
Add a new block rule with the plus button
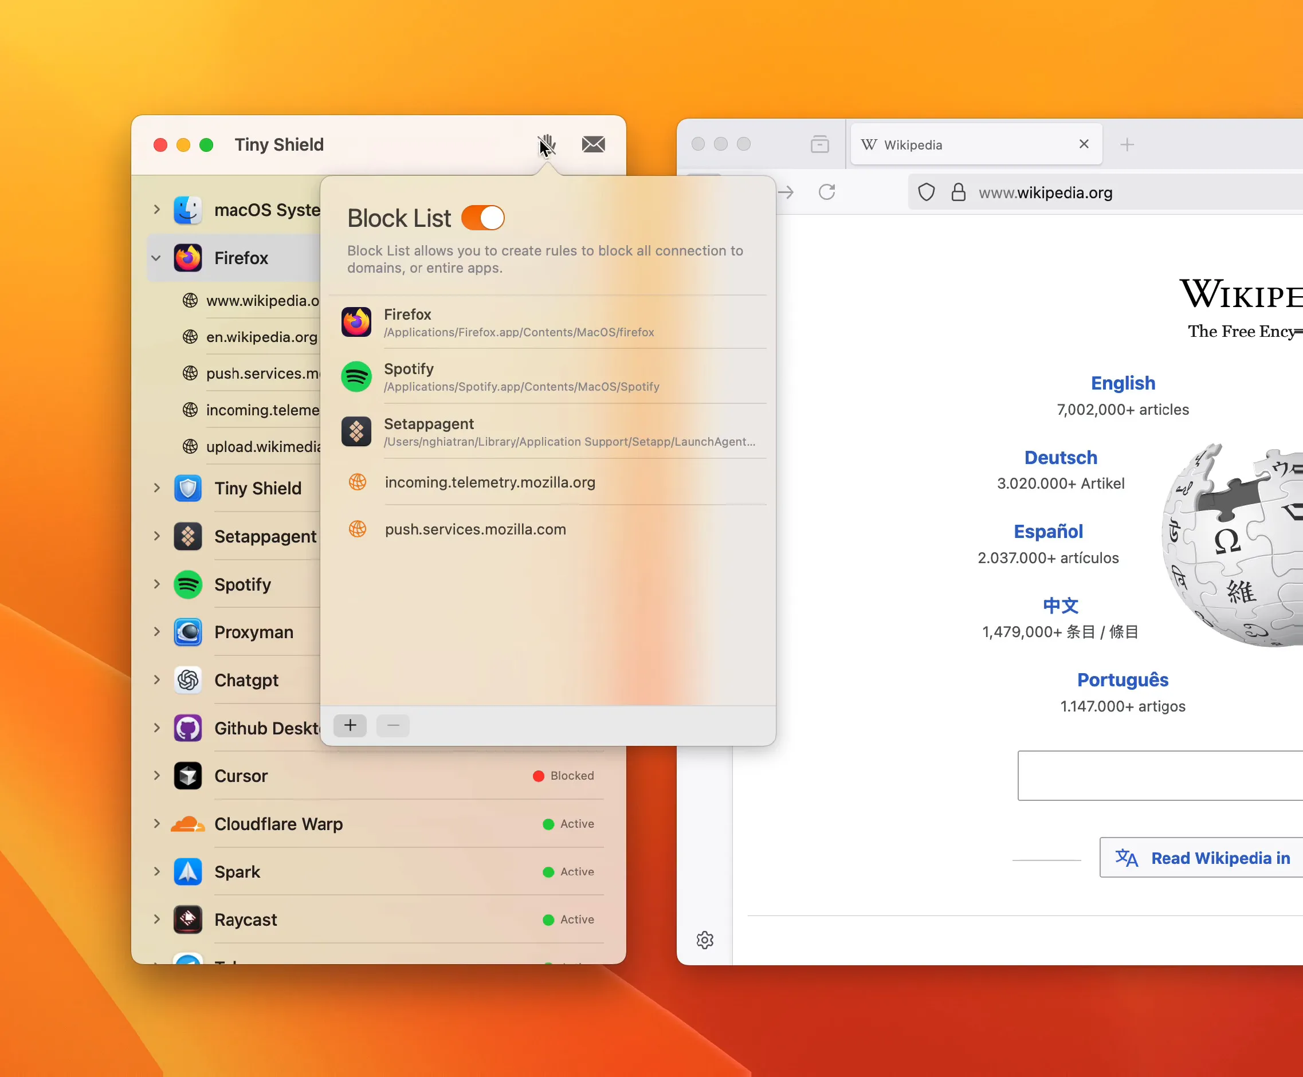click(350, 725)
